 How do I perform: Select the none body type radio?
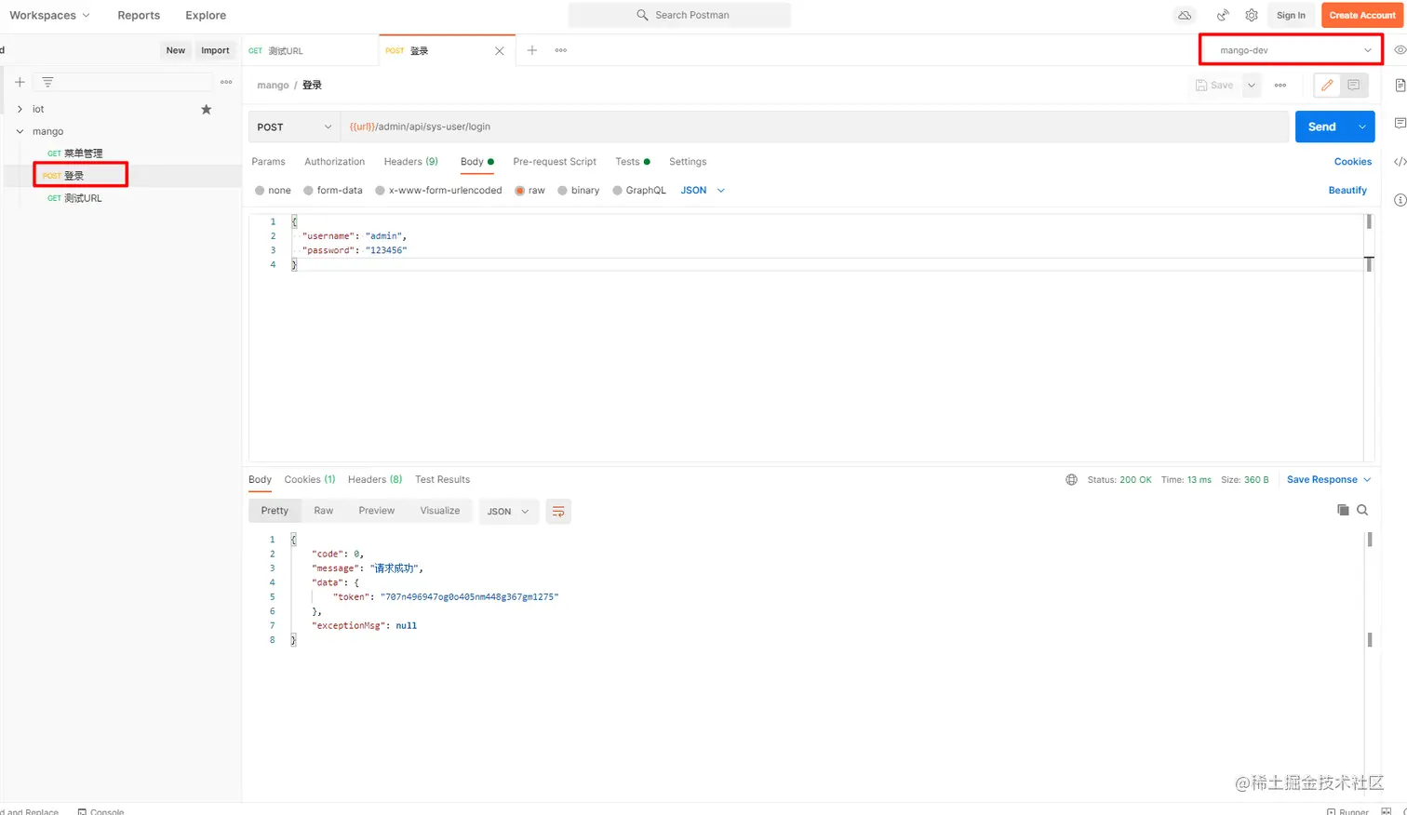261,191
